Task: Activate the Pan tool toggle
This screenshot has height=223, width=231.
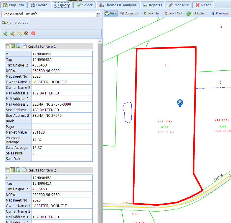Action: 110,13
